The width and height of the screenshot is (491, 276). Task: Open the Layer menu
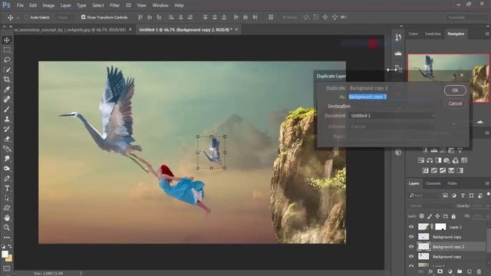click(65, 5)
